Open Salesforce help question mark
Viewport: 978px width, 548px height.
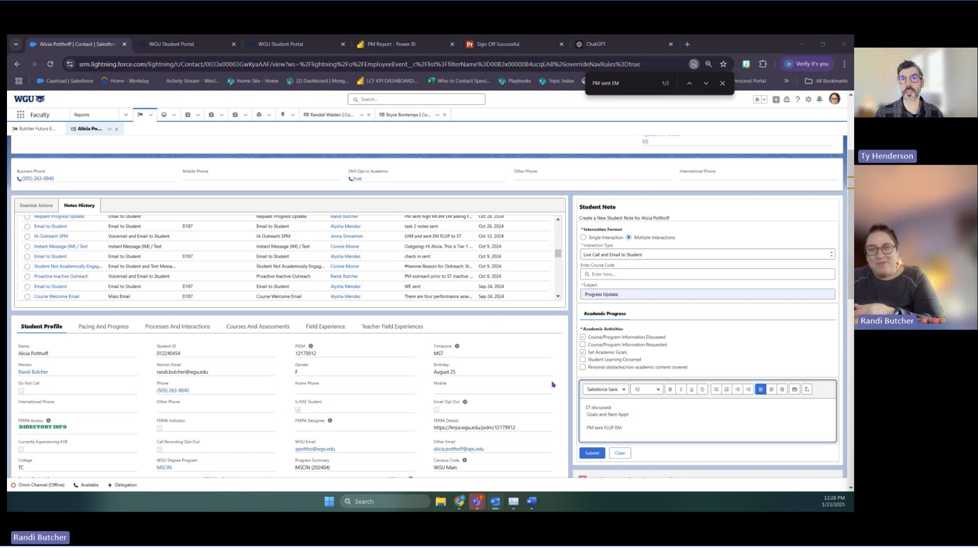coord(798,99)
